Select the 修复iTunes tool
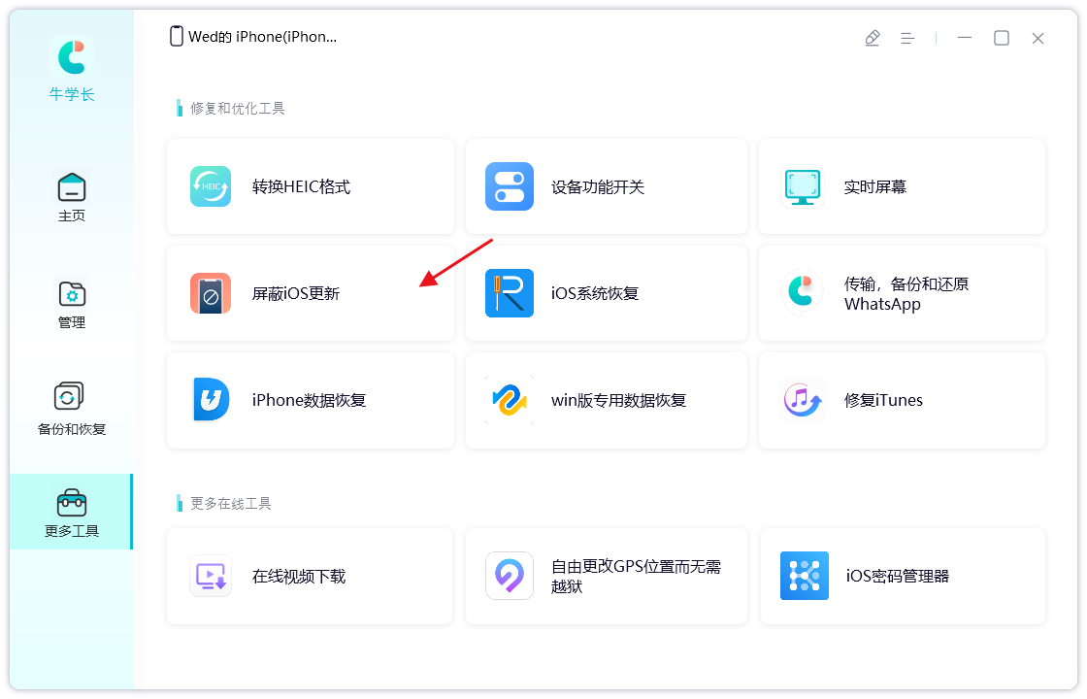 (x=902, y=400)
